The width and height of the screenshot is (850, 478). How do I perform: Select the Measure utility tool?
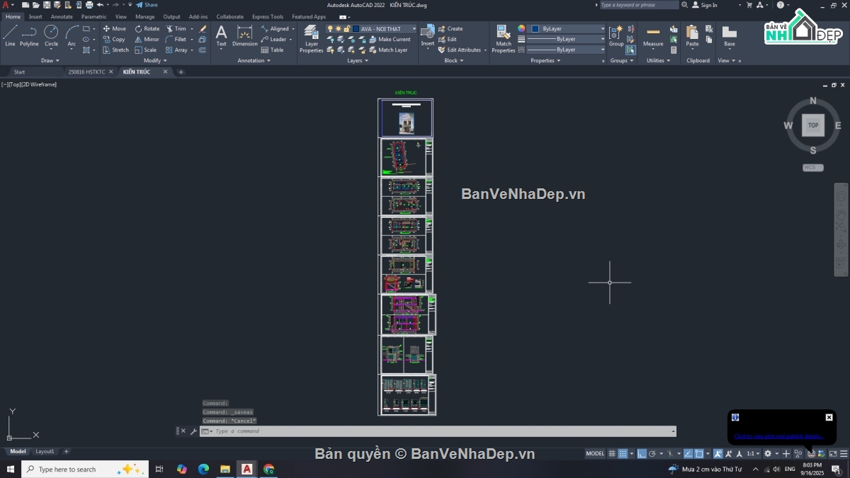653,36
